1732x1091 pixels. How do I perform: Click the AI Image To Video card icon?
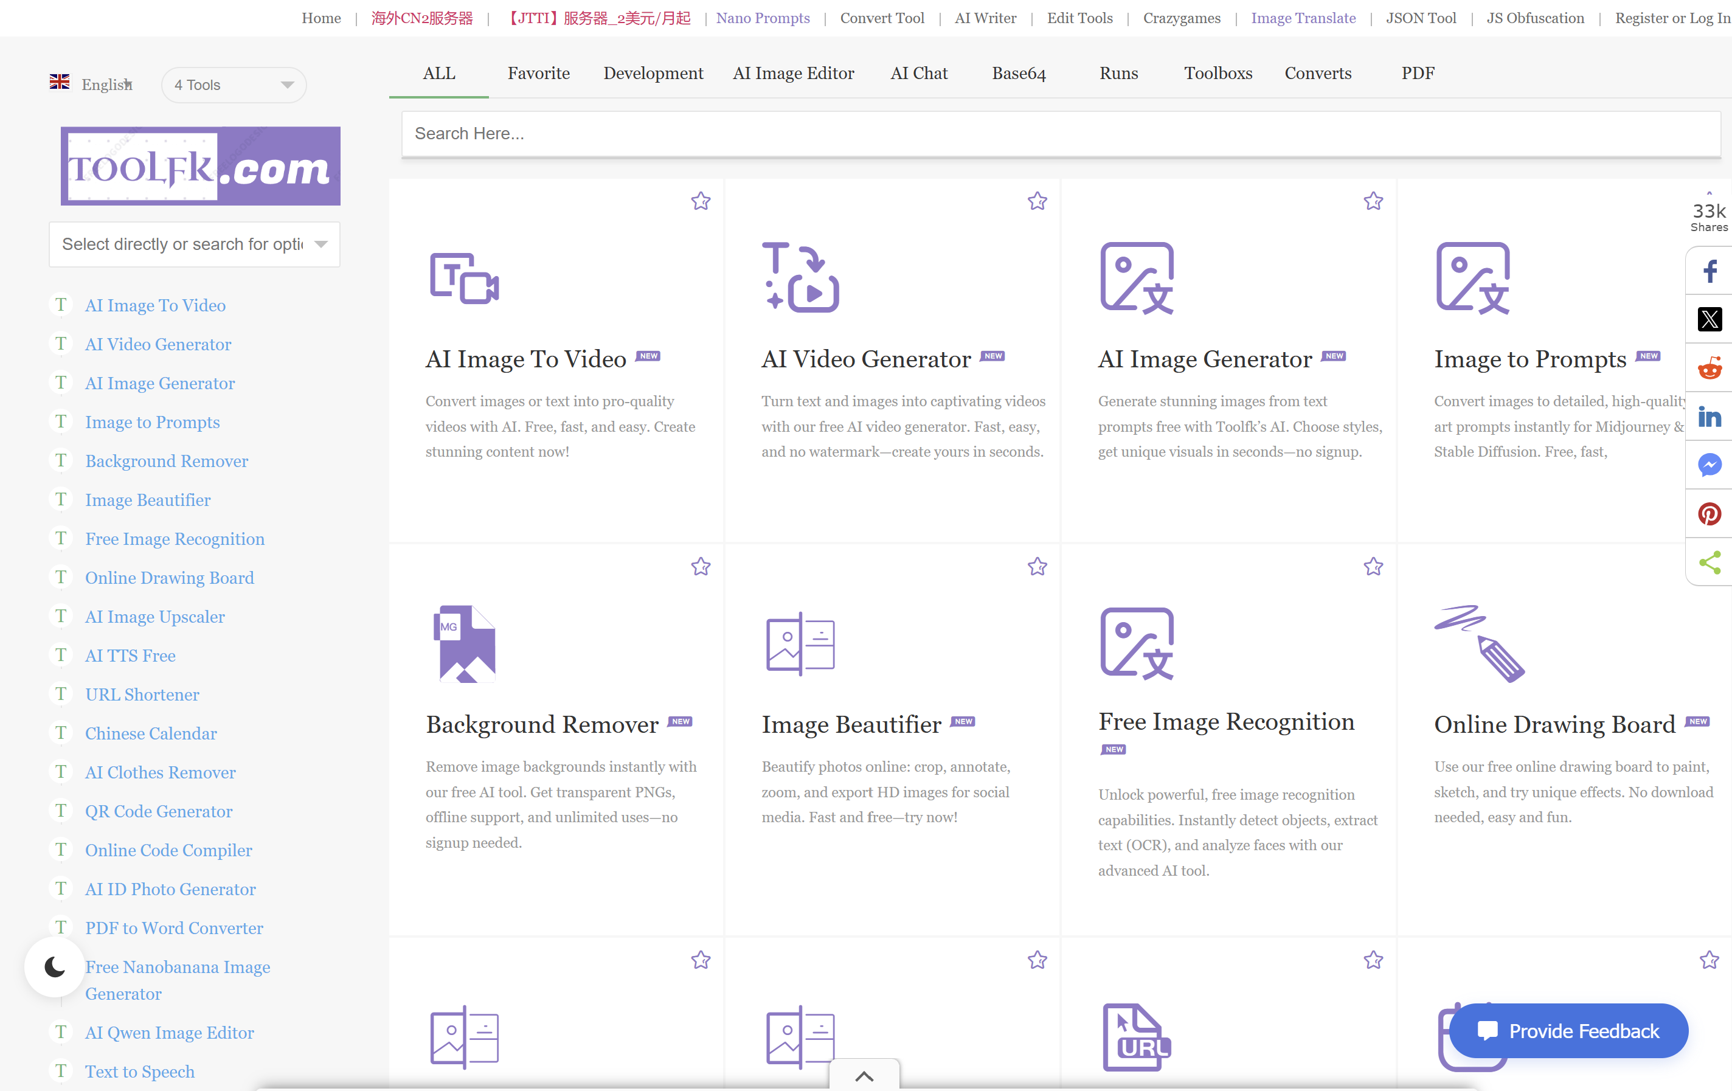point(464,279)
